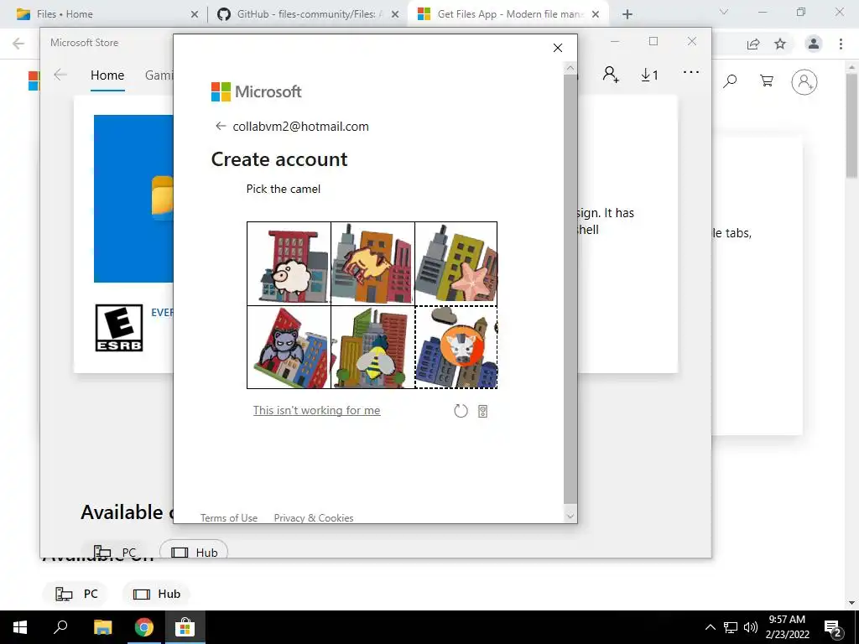This screenshot has width=859, height=644.
Task: Open Store downloads indicator
Action: tap(650, 75)
